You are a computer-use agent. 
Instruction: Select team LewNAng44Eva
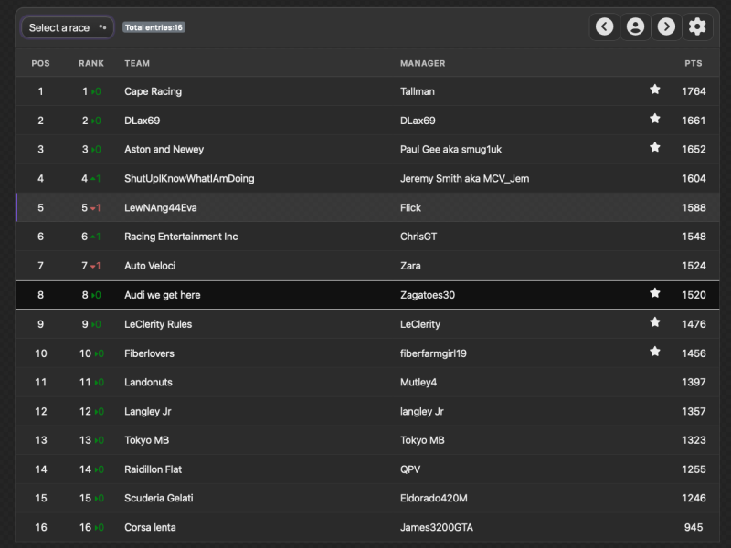[161, 208]
